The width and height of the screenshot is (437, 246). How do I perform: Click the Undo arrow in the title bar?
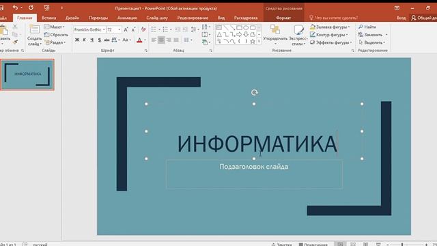[x=15, y=8]
